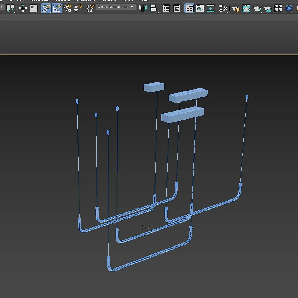Open the Scene Explorer

[x=166, y=8]
